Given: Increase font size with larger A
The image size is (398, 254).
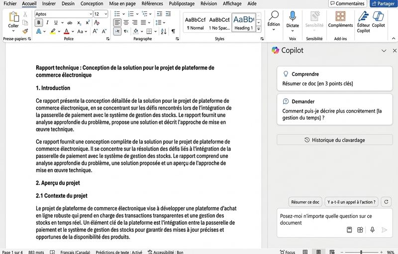Looking at the screenshot, I should click(95, 31).
